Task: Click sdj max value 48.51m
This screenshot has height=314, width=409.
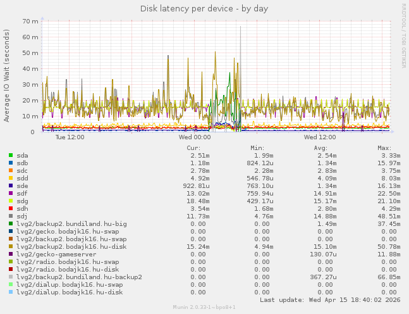Action: tap(389, 217)
